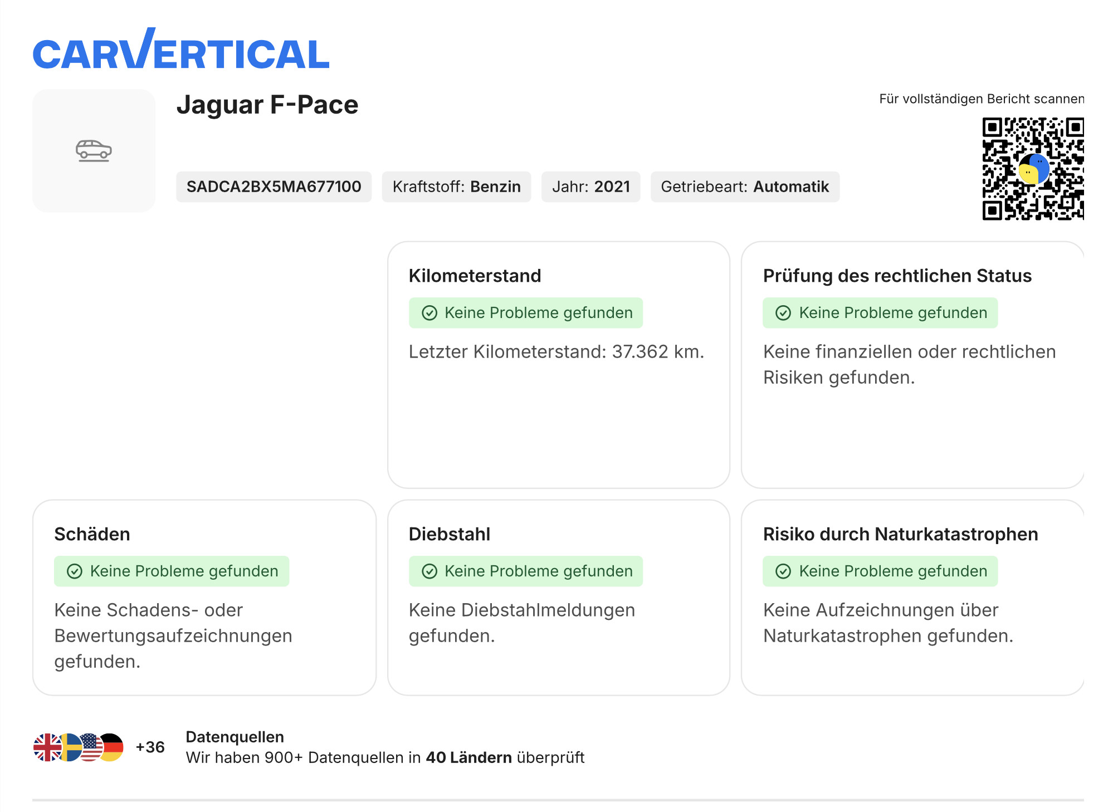1113x812 pixels.
Task: Click 'Für vollständigen Bericht scannen' text
Action: click(x=981, y=99)
